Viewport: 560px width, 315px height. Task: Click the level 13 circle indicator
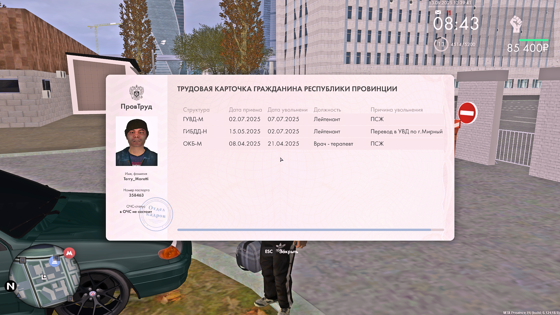tap(441, 44)
